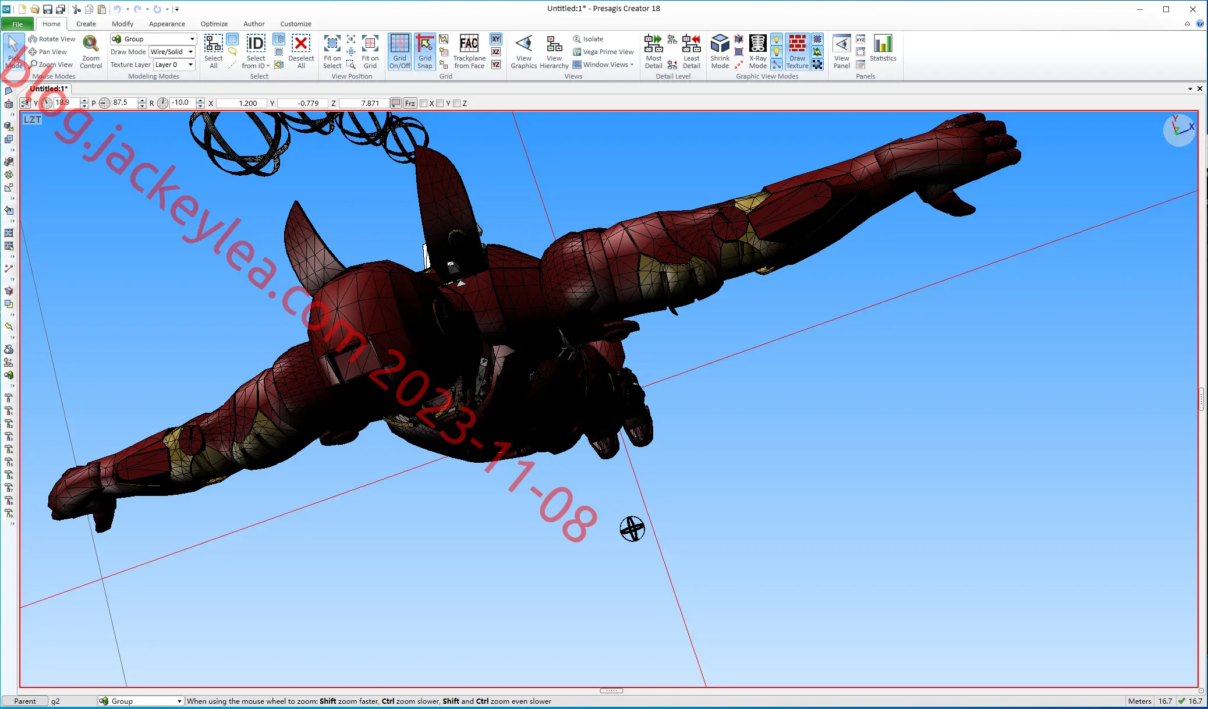This screenshot has width=1208, height=709.
Task: Check the X freeze axis checkbox
Action: pos(424,104)
